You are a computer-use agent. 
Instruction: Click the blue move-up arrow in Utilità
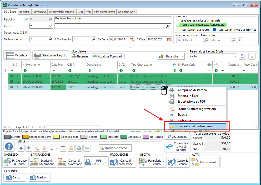pos(21,148)
